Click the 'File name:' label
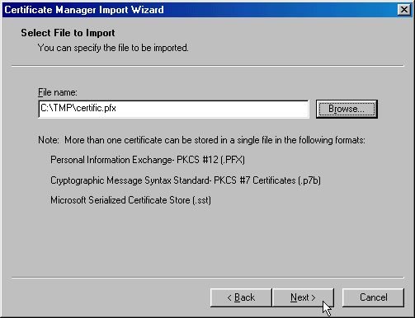 58,92
